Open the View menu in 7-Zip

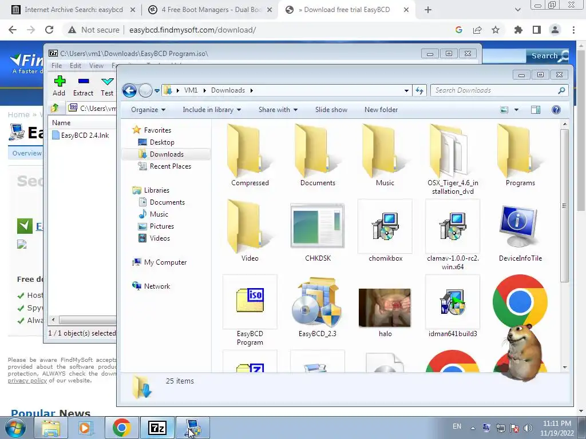coord(96,65)
